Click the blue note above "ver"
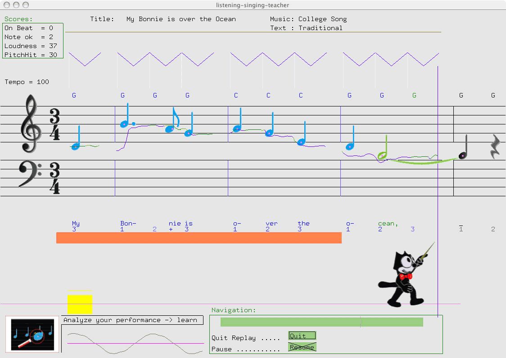This screenshot has height=358, width=506. pos(270,133)
